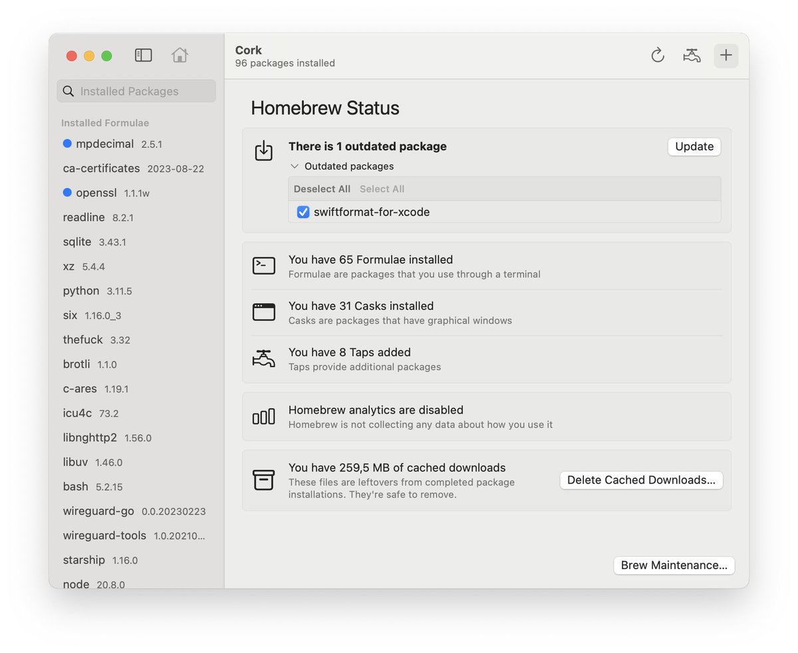
Task: Click the window icon beside Casks installed
Action: (264, 312)
